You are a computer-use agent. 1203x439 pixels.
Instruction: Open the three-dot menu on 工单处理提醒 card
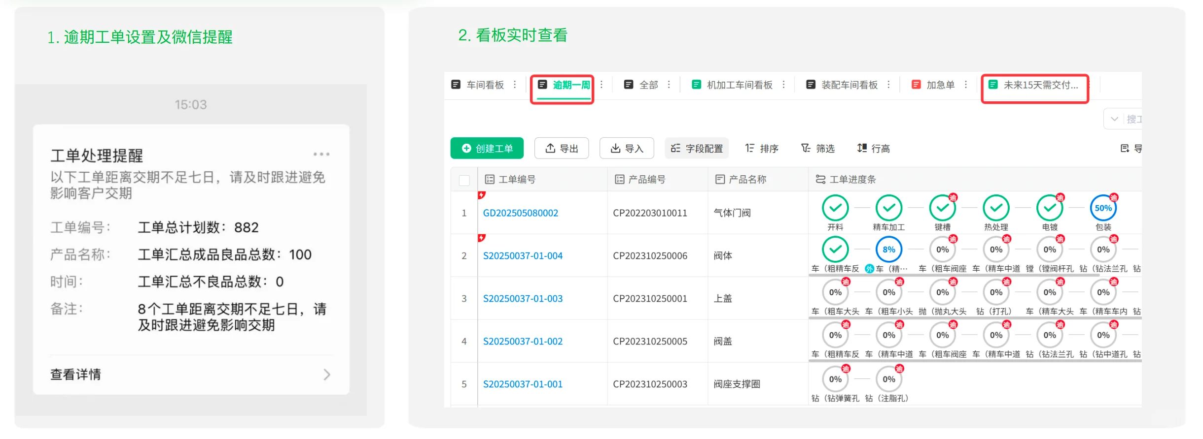(x=321, y=154)
